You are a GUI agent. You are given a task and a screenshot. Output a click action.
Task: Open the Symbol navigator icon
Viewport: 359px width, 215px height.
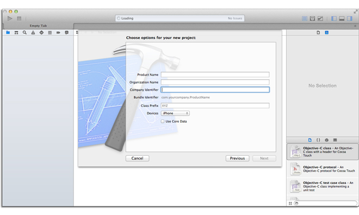(16, 33)
